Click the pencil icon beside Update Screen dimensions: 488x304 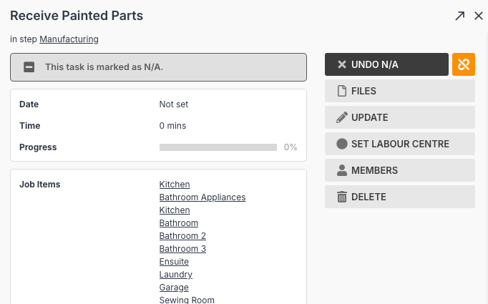point(342,117)
